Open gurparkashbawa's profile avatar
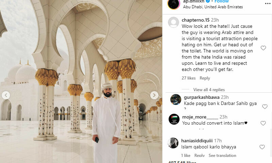 [176, 99]
